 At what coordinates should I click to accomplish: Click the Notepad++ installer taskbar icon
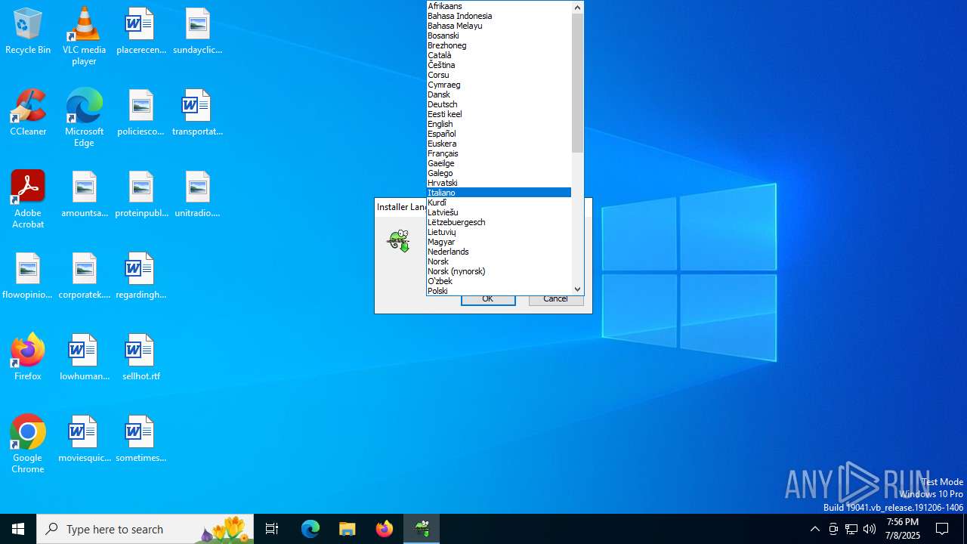point(422,529)
